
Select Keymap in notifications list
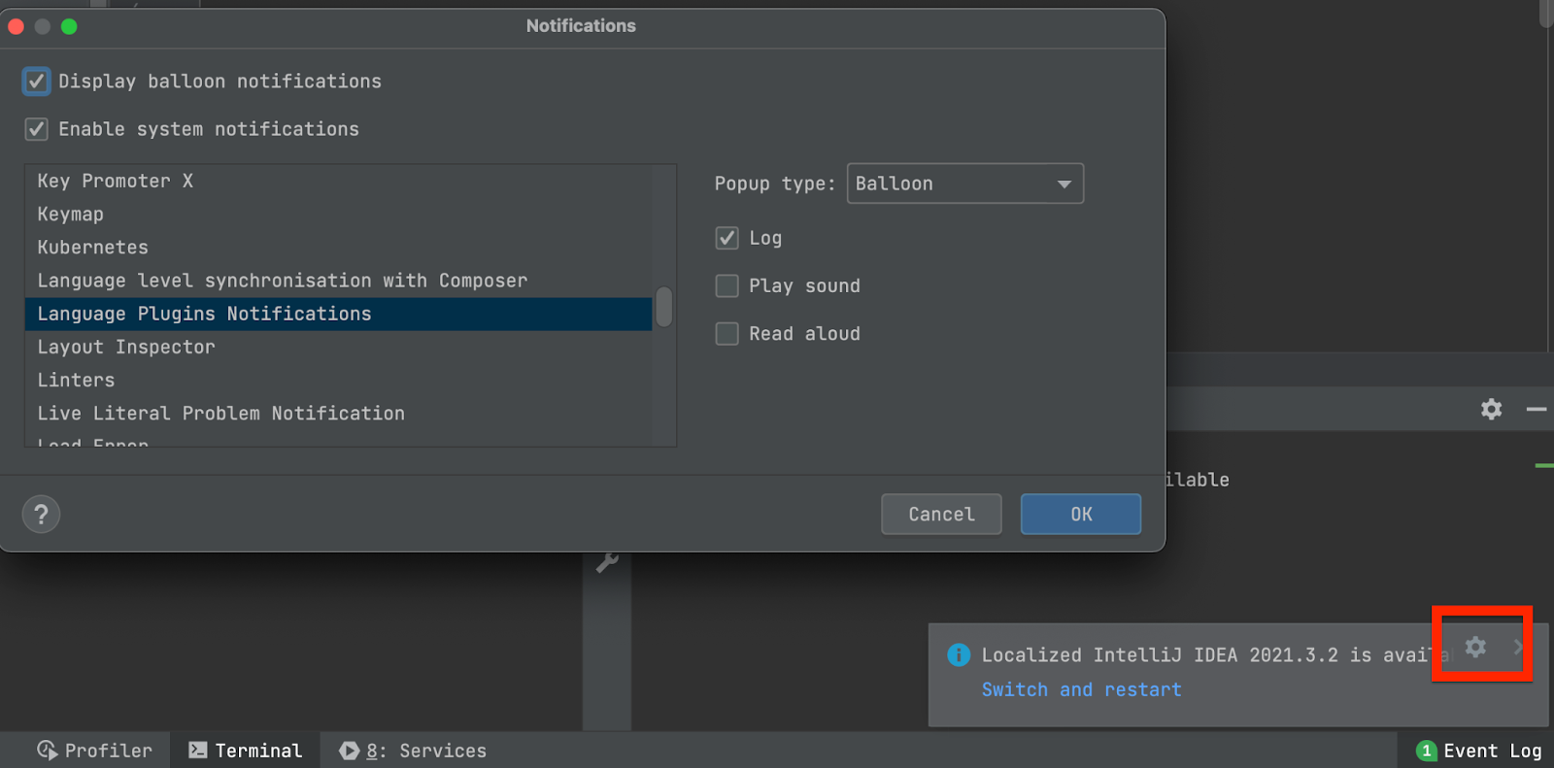[338, 215]
